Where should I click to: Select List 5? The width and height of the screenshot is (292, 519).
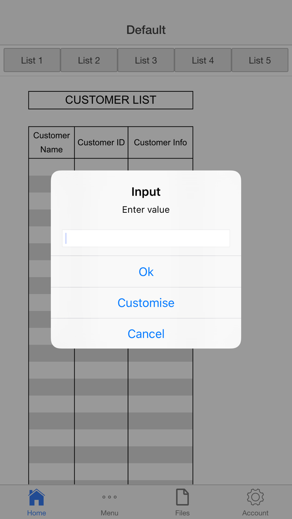(259, 60)
